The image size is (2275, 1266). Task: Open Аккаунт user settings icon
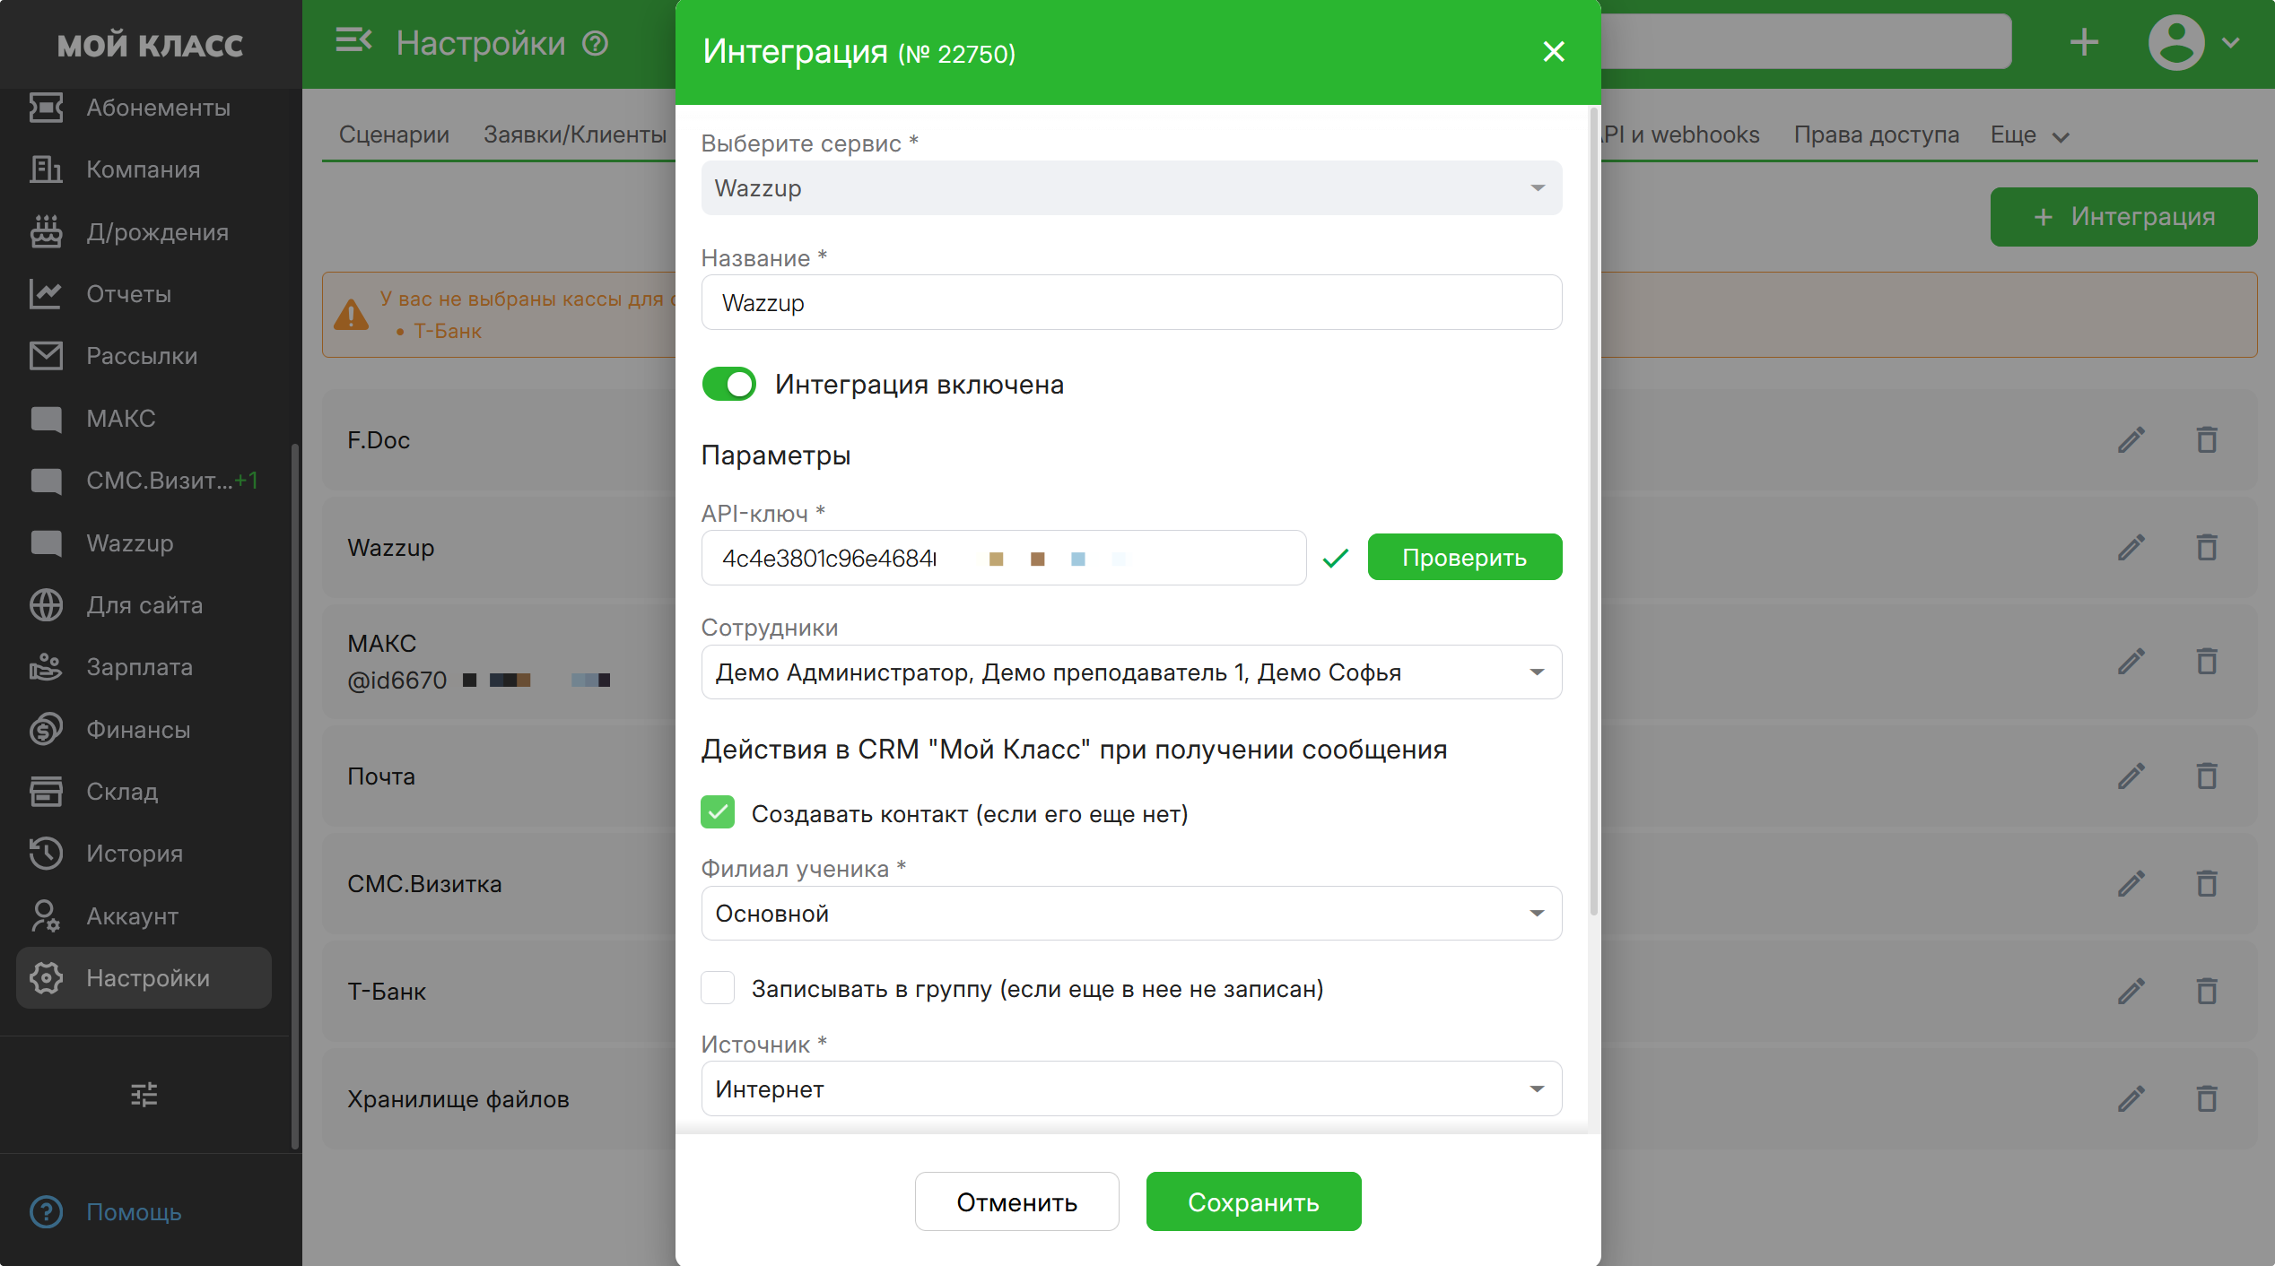click(x=46, y=916)
